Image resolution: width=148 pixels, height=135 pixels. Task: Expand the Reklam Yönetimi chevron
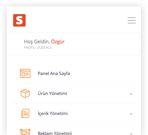[x=131, y=134]
